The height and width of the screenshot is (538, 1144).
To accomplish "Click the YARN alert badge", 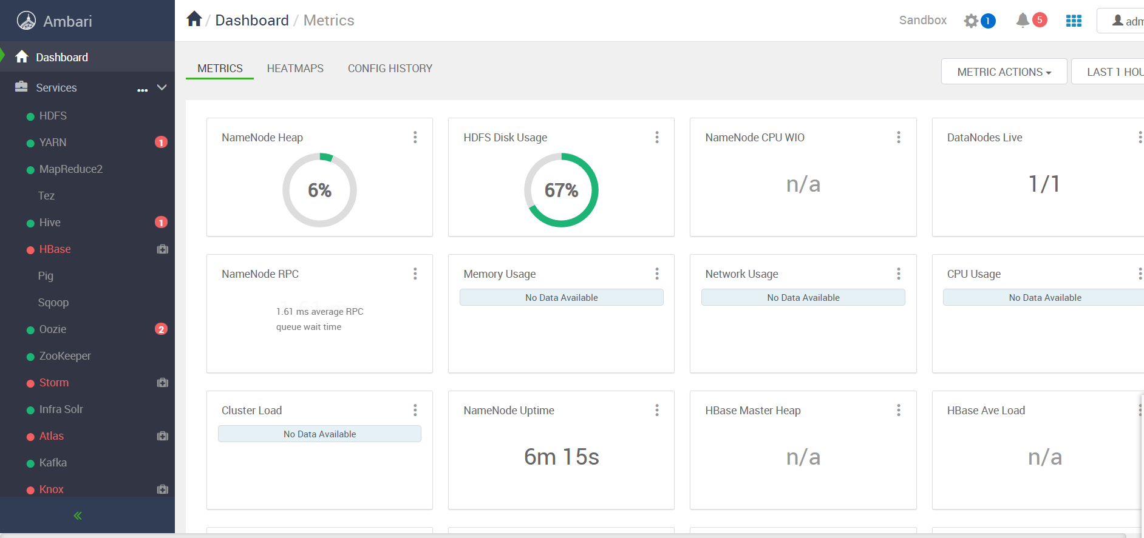I will click(x=161, y=143).
